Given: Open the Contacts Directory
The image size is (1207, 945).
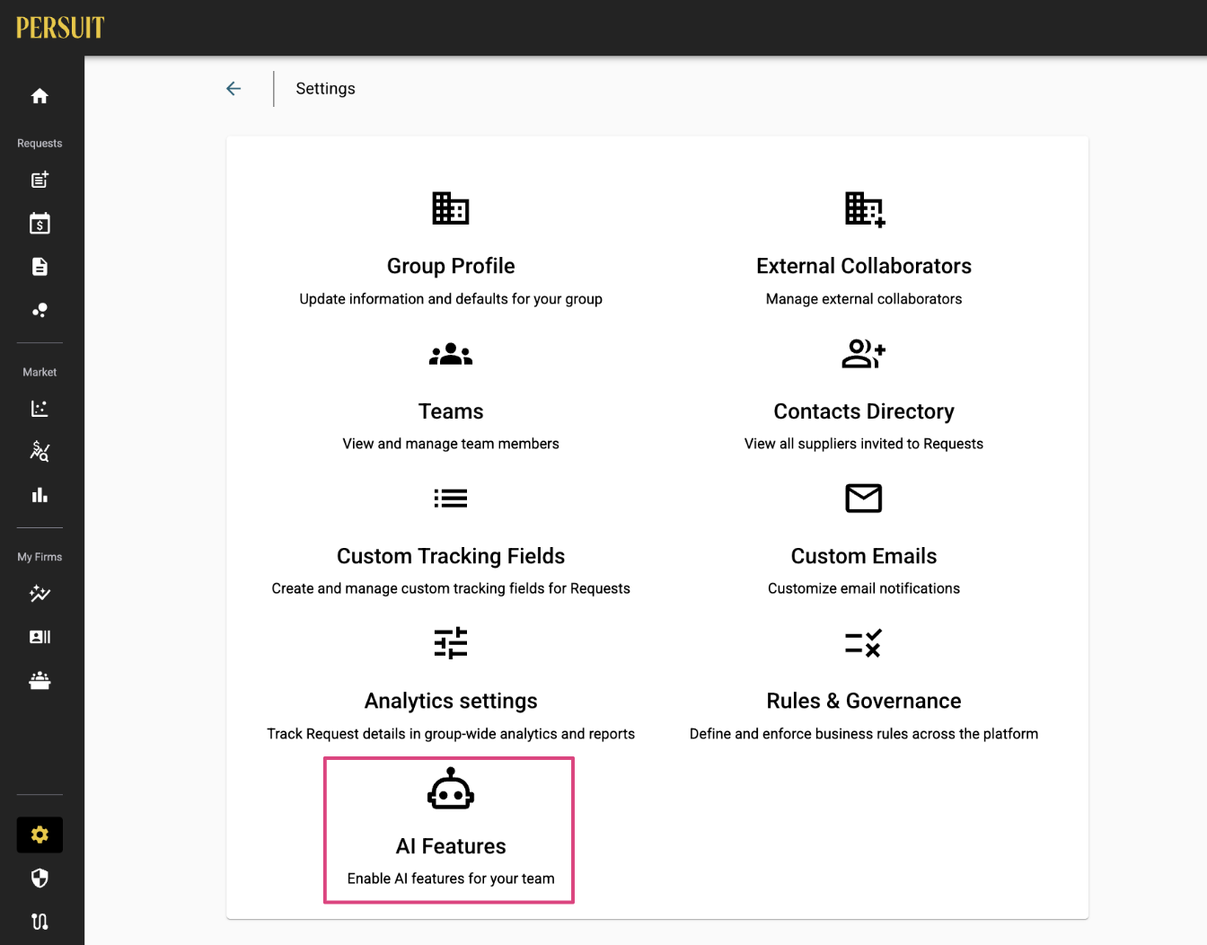Looking at the screenshot, I should point(864,411).
